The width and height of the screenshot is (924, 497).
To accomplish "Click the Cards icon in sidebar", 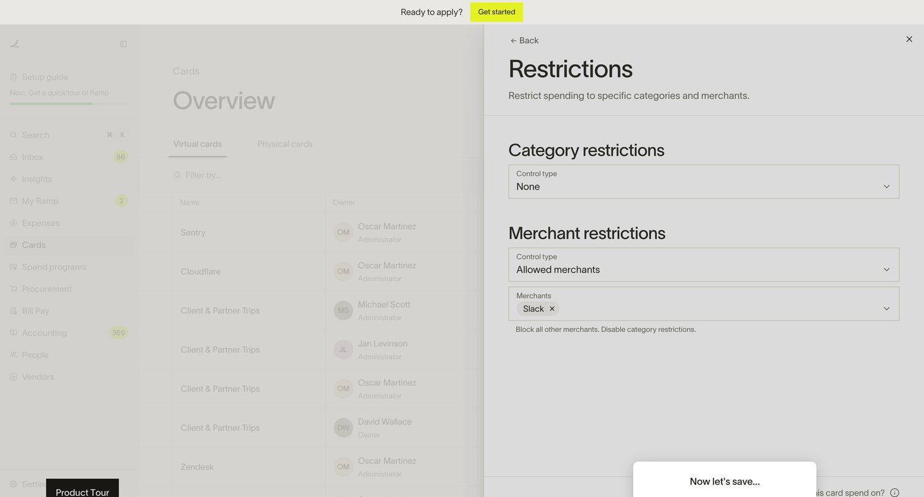I will 13,245.
